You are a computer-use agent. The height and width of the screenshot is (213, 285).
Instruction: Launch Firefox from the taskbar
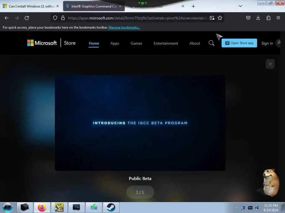pyautogui.click(x=42, y=207)
